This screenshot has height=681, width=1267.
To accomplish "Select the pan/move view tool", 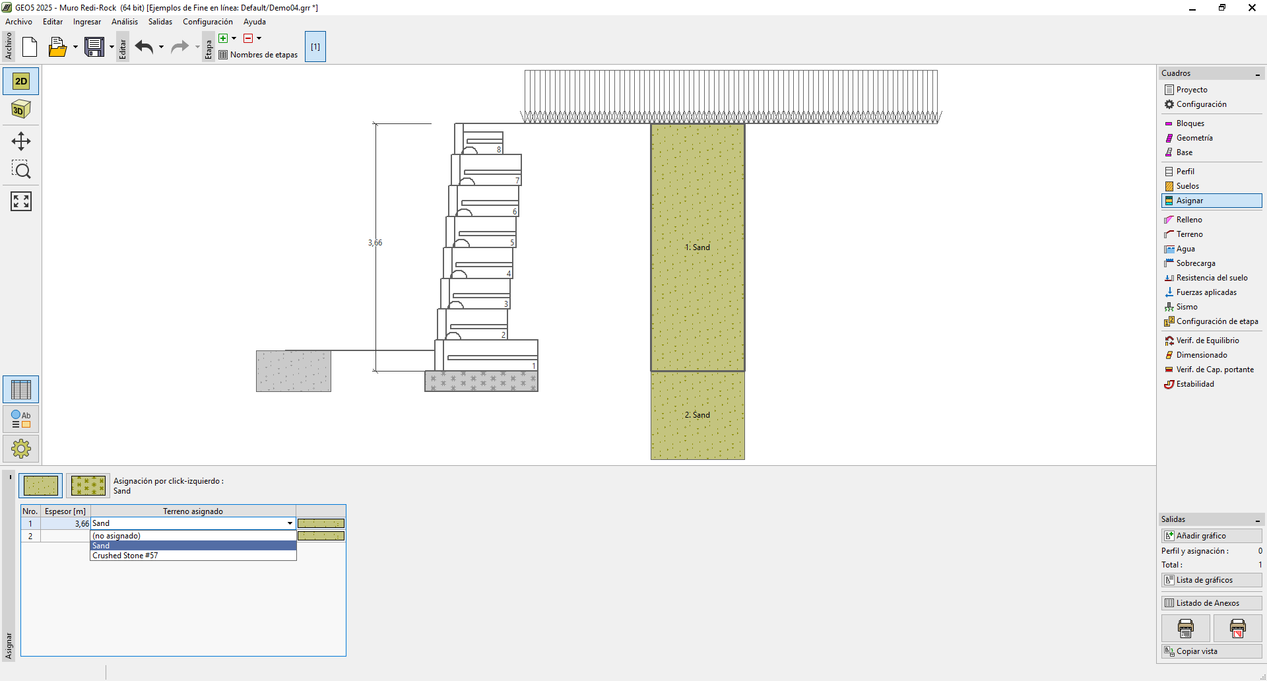I will pyautogui.click(x=21, y=141).
